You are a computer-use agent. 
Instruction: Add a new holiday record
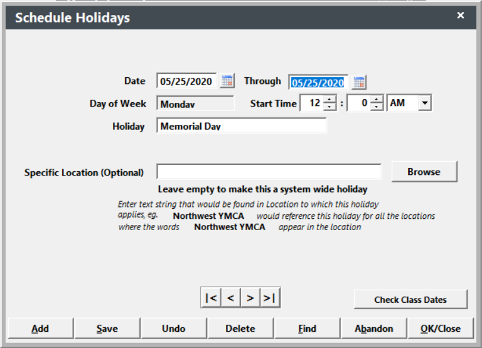[x=40, y=329]
